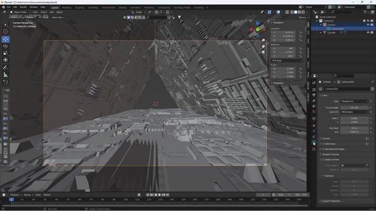The width and height of the screenshot is (376, 211).
Task: Enable the Depth of Field checkbox
Action: click(323, 159)
